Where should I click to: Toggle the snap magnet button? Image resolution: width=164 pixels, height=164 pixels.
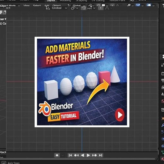click(84, 8)
